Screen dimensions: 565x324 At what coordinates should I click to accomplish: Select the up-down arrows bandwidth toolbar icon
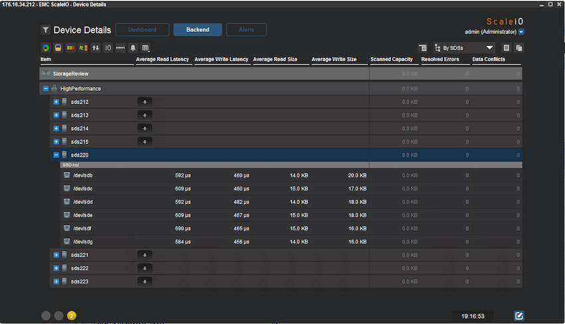96,48
